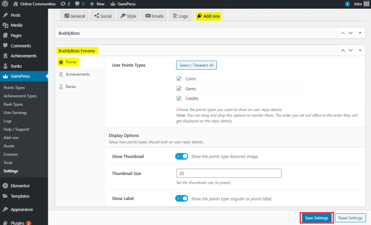Viewport: 371px width, 225px height.
Task: Switch to the Style tab
Action: (x=128, y=16)
